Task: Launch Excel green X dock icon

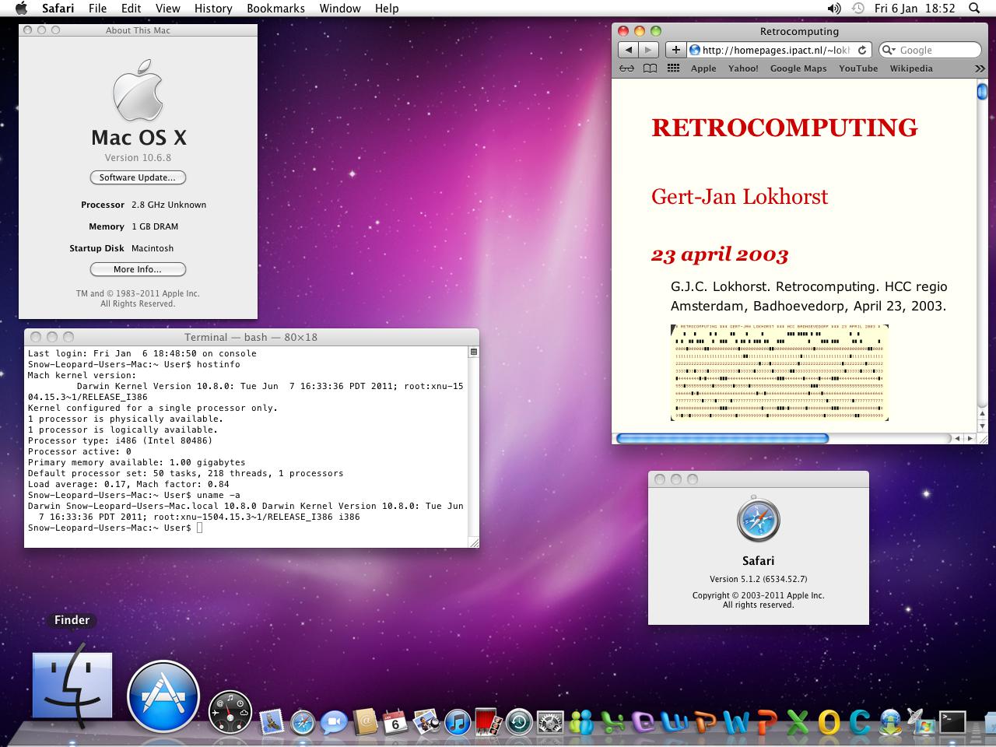Action: click(798, 722)
